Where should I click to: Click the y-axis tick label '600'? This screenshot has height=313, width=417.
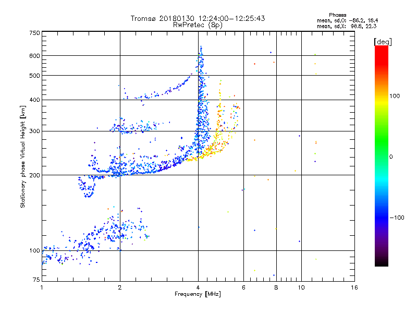(x=34, y=56)
